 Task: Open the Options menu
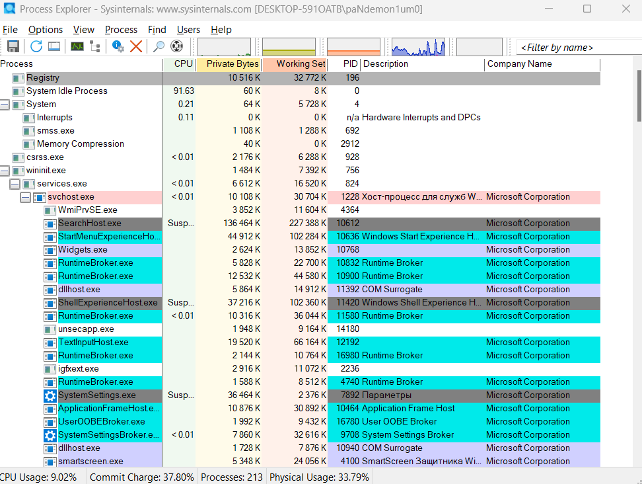(46, 30)
